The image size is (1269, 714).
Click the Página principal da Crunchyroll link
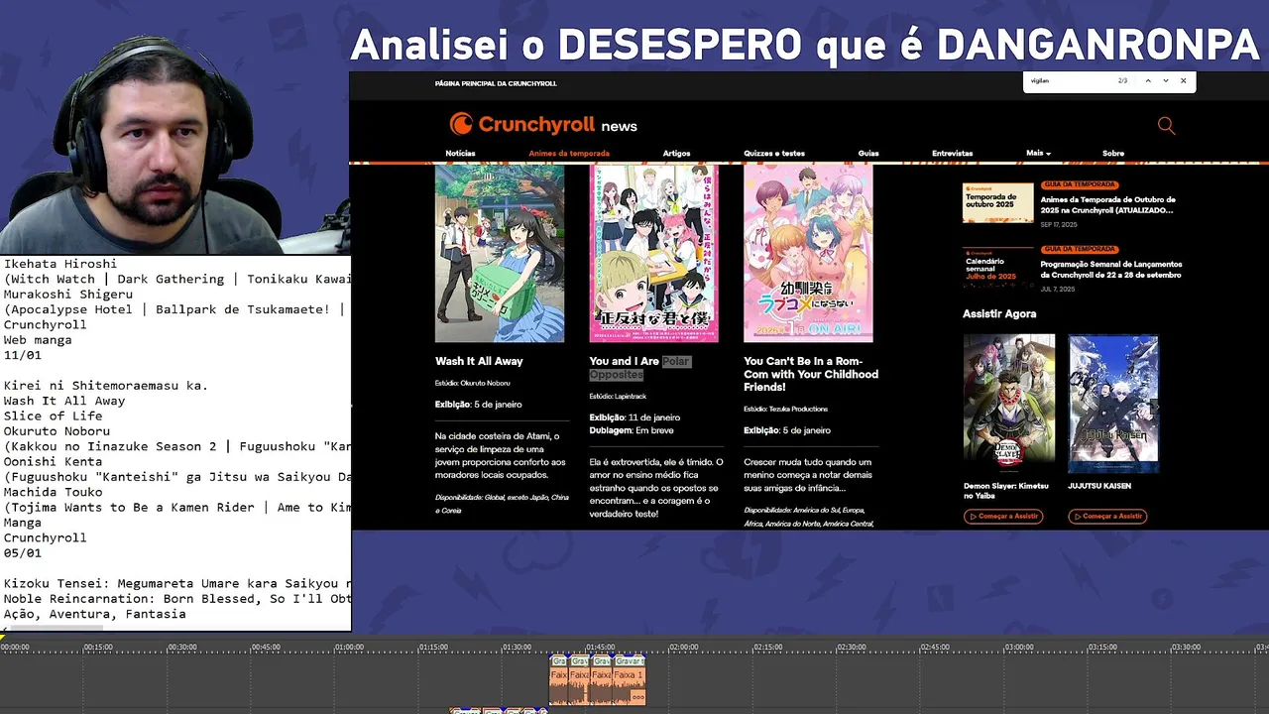[x=496, y=83]
